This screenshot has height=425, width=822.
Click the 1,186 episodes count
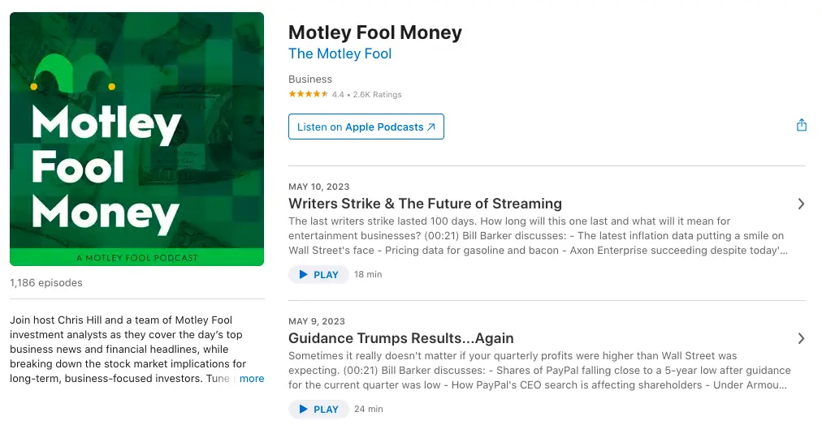point(46,282)
